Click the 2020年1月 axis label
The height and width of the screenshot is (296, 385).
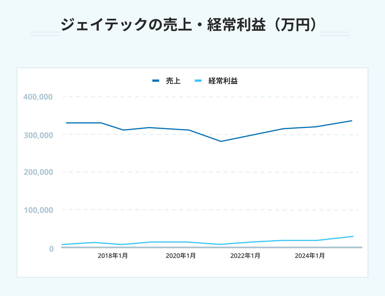(180, 256)
